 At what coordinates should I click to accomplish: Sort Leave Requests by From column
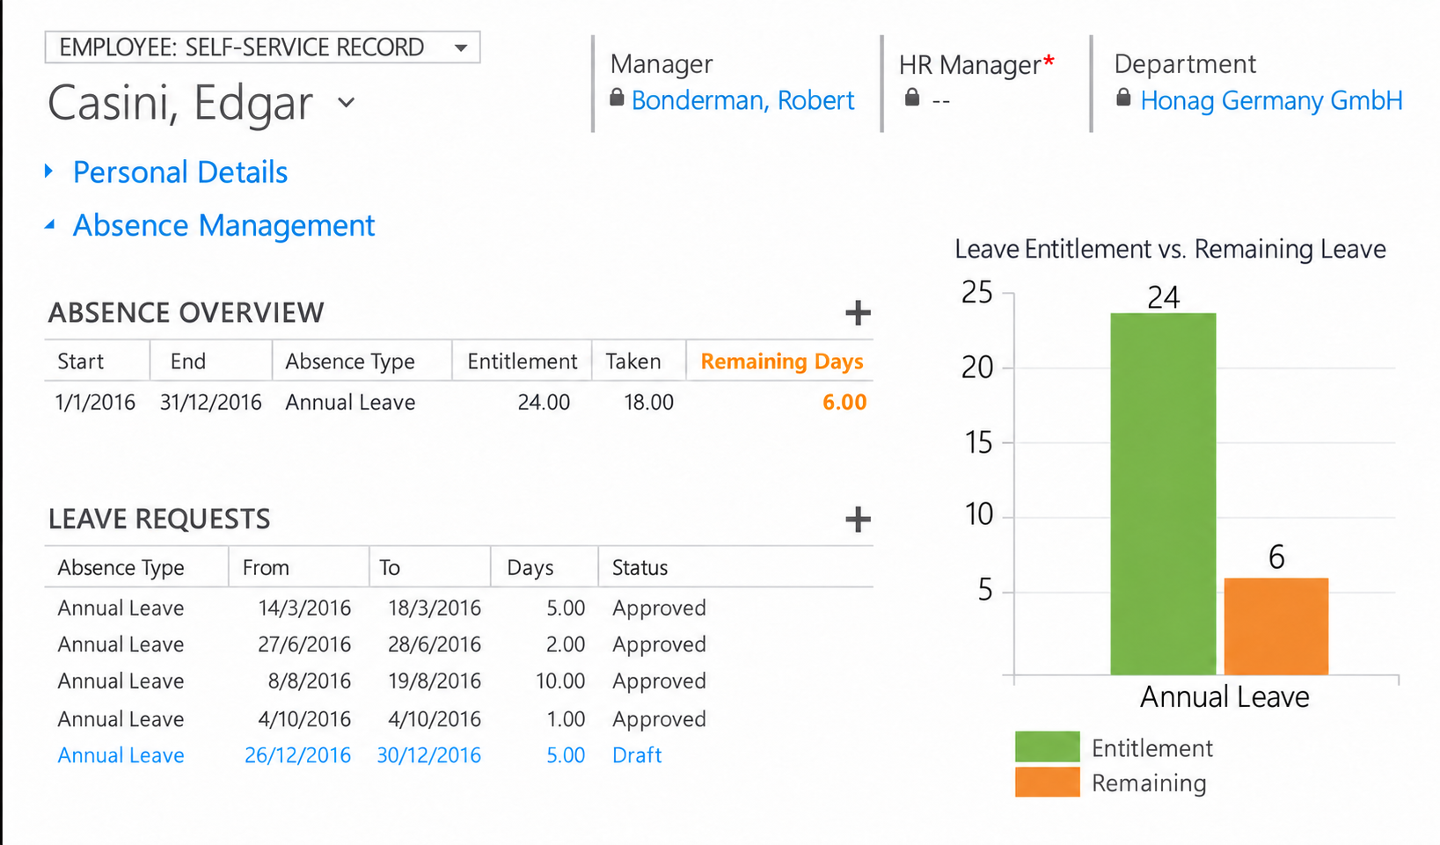[266, 568]
